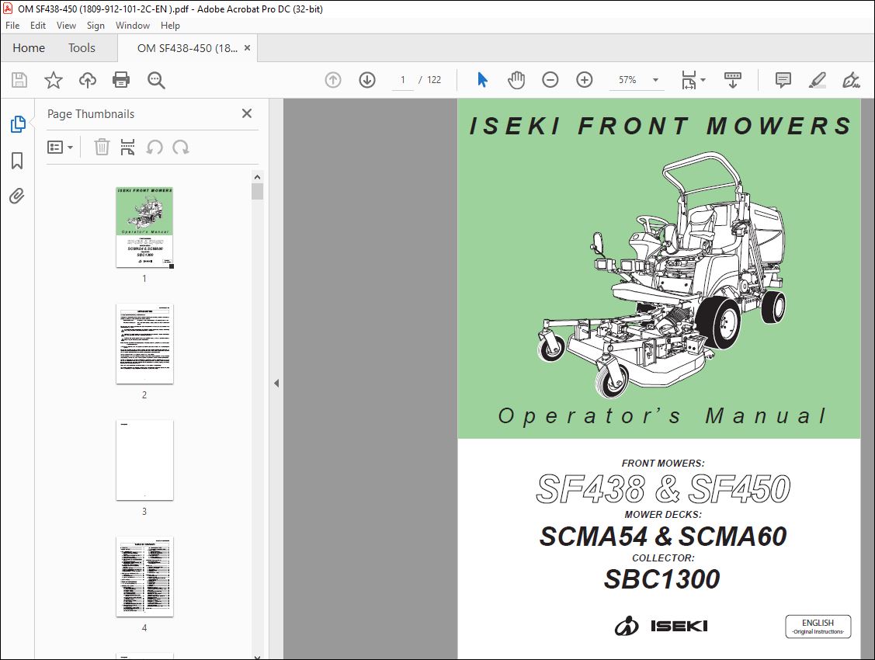Screen dimensions: 875x660
Task: Open the Sign document pen tool
Action: (851, 80)
